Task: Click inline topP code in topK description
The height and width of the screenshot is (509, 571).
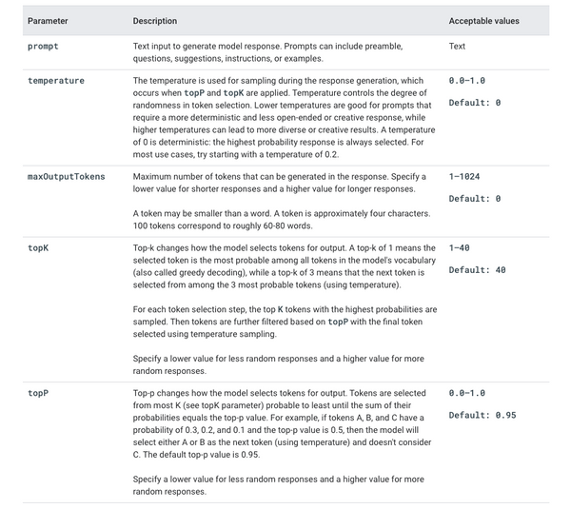Action: [x=338, y=322]
